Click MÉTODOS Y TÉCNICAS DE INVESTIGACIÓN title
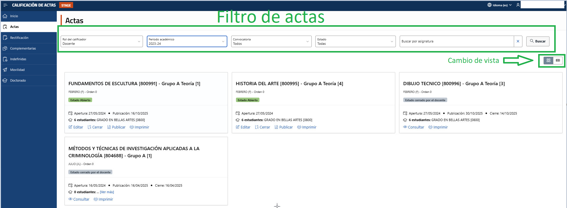The width and height of the screenshot is (567, 208). (x=134, y=152)
